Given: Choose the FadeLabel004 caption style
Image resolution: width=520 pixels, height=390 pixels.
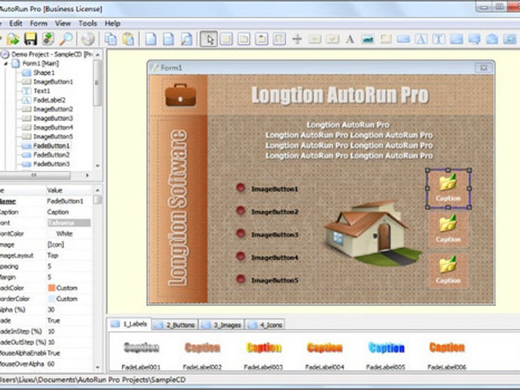Looking at the screenshot, I should click(325, 355).
